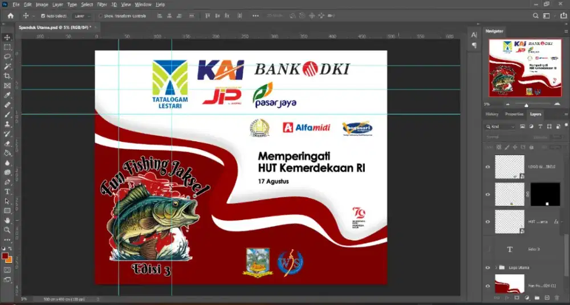
Task: Hide the HUT layer with its eye icon
Action: [488, 222]
